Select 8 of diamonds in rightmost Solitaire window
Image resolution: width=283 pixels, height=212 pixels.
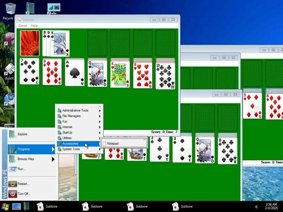coord(274,106)
